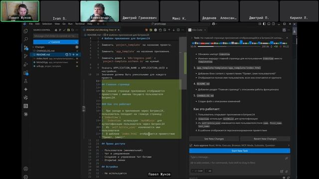The image size is (319, 179).
Task: Toggle the Auto-approve checkbox
Action: click(191, 145)
